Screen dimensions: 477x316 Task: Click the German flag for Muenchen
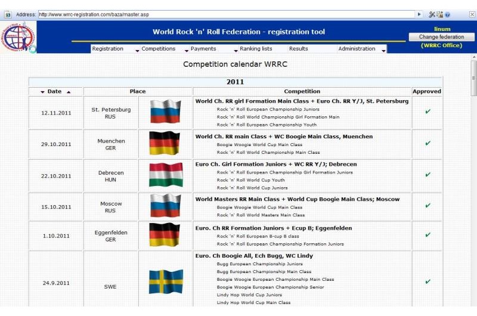(165, 143)
